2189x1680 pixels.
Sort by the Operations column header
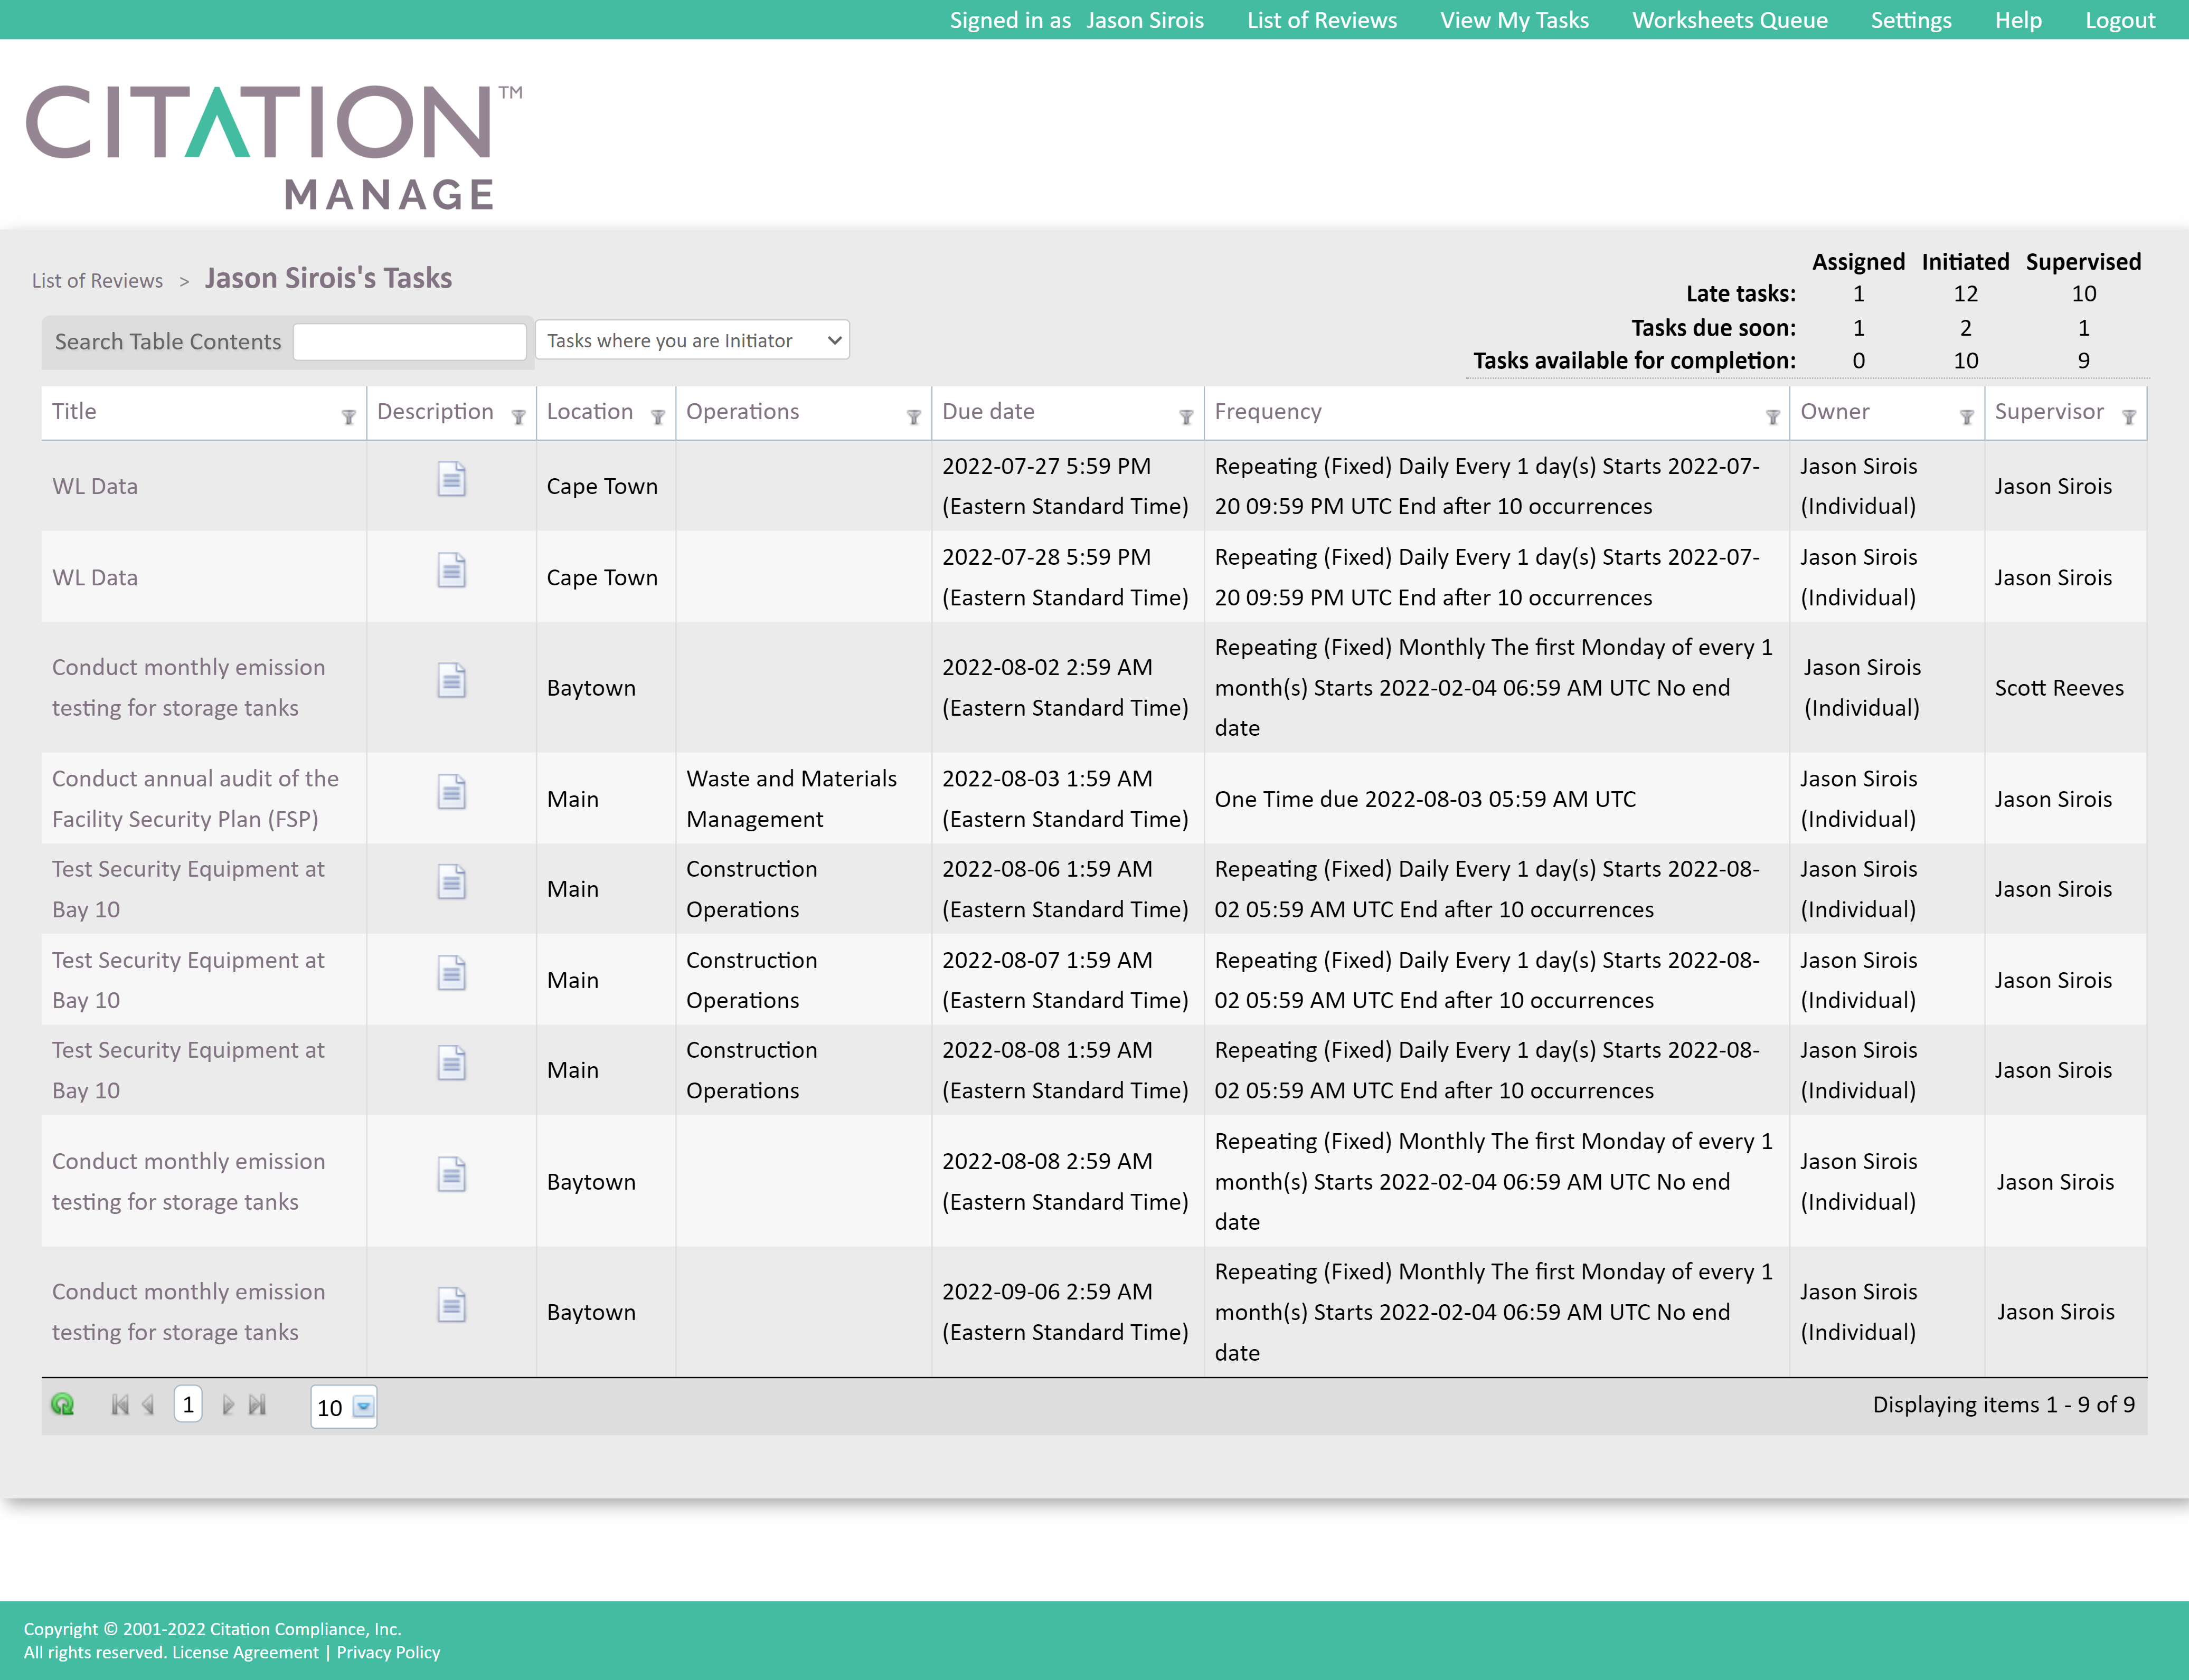[x=742, y=411]
